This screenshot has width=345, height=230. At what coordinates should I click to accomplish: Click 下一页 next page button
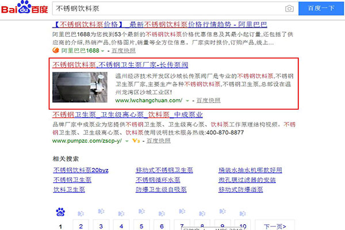275,225
